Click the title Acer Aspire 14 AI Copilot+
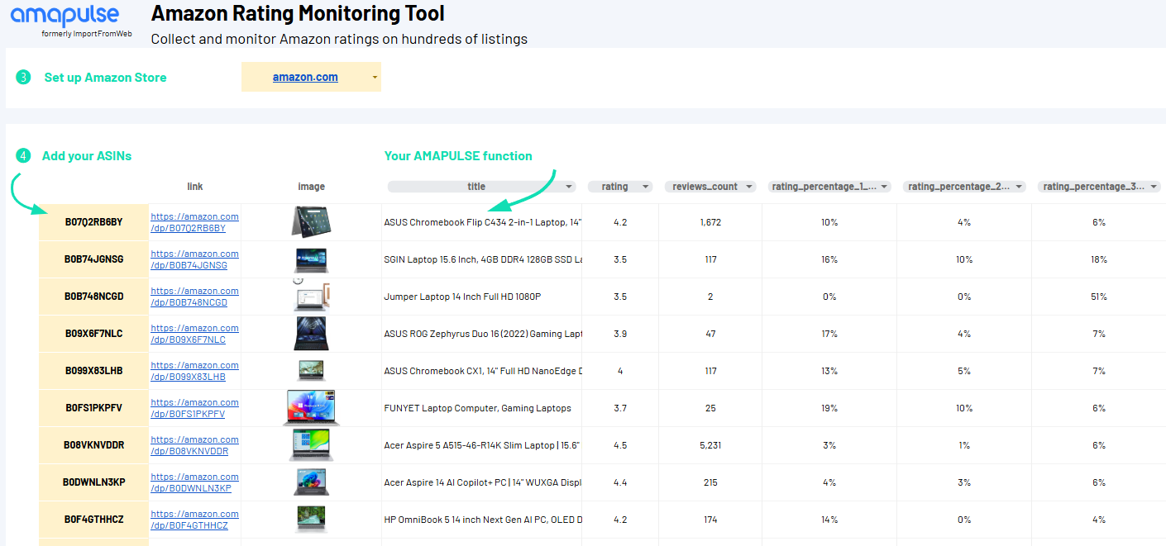Screen dimensions: 1166x546 pos(482,482)
